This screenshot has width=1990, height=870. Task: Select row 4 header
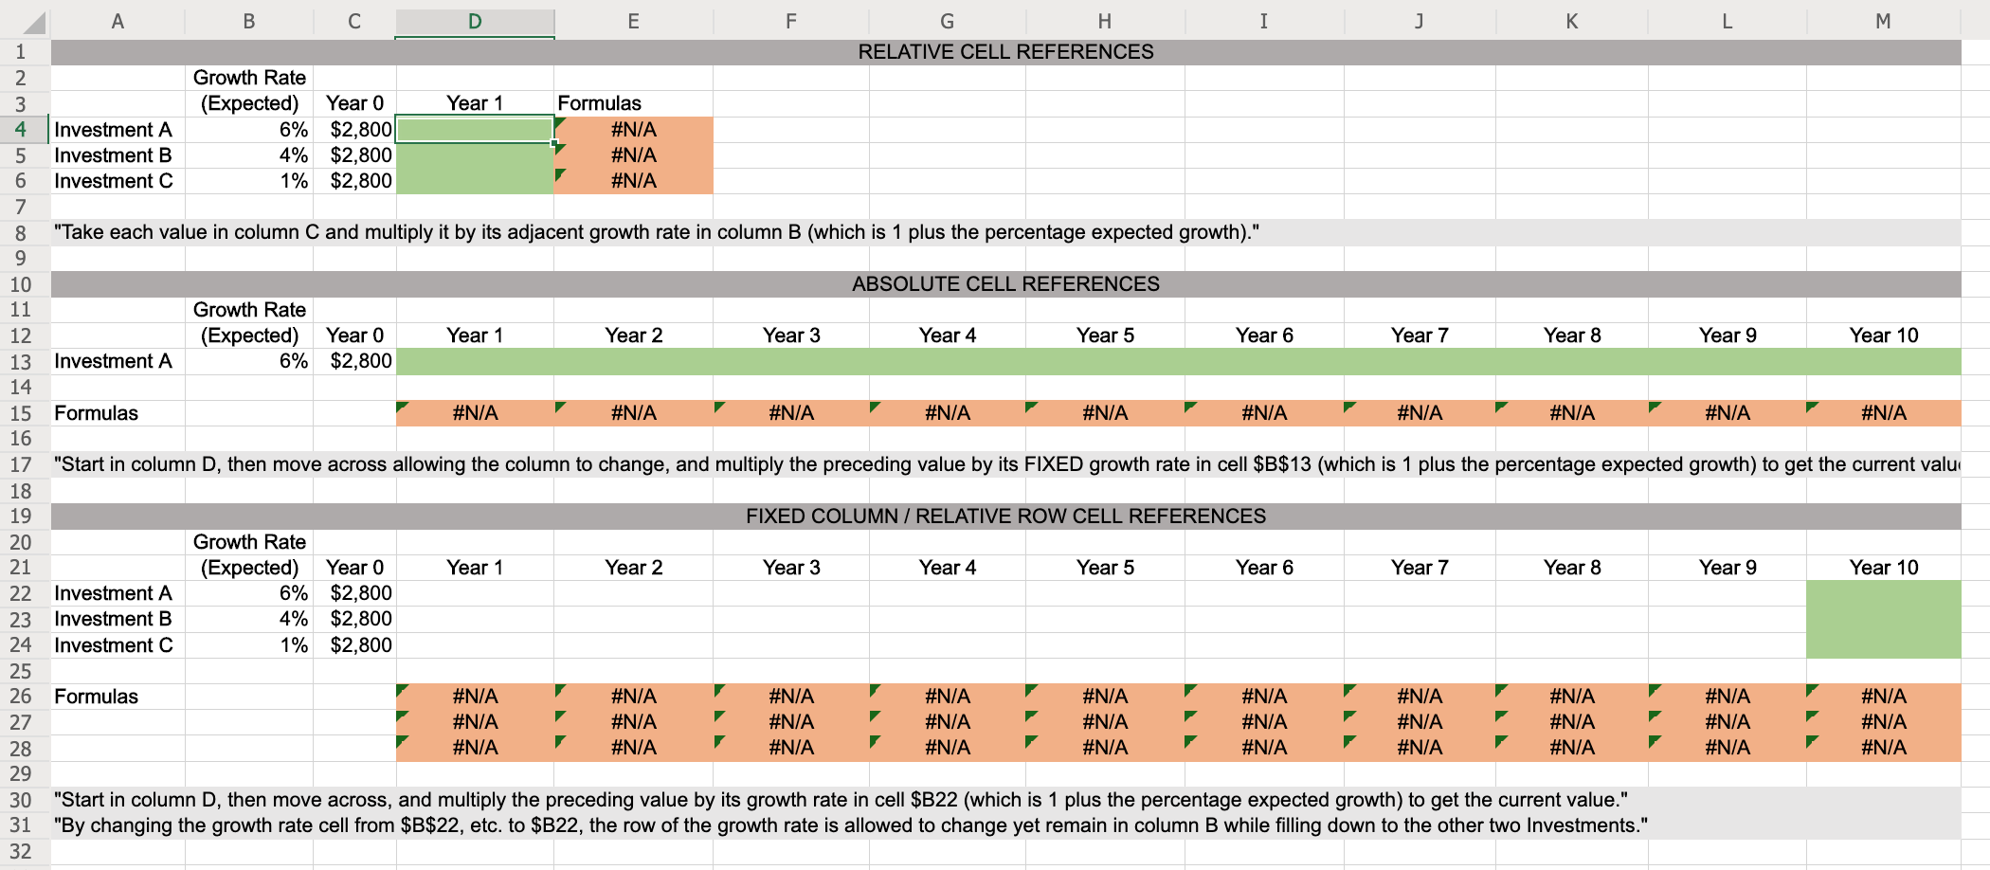(x=21, y=130)
